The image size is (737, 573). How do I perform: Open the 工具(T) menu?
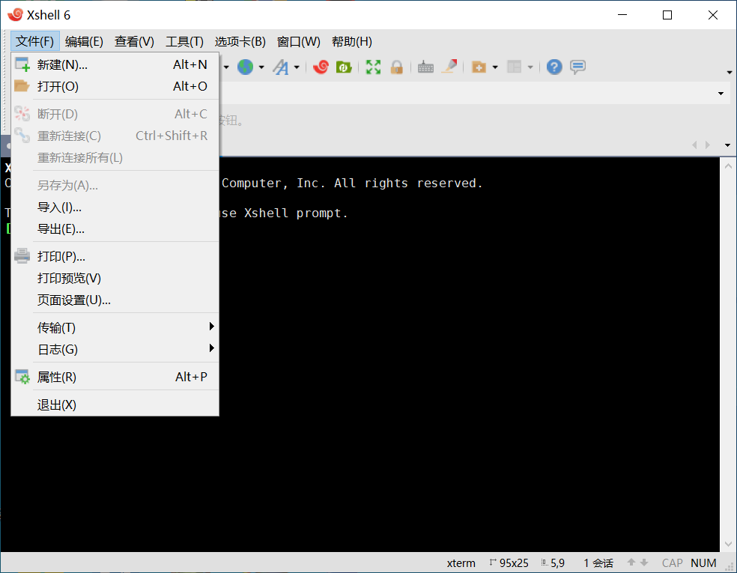pyautogui.click(x=184, y=41)
